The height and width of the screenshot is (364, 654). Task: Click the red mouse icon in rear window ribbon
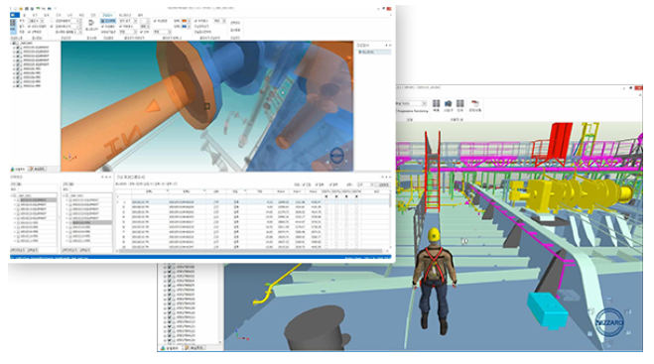point(475,103)
